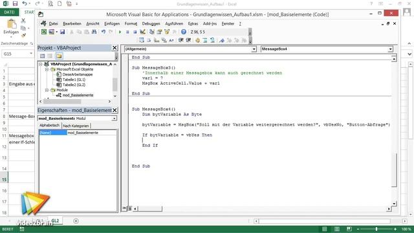414x233 pixels.
Task: Click the Find binoculars icon
Action: tap(94, 32)
